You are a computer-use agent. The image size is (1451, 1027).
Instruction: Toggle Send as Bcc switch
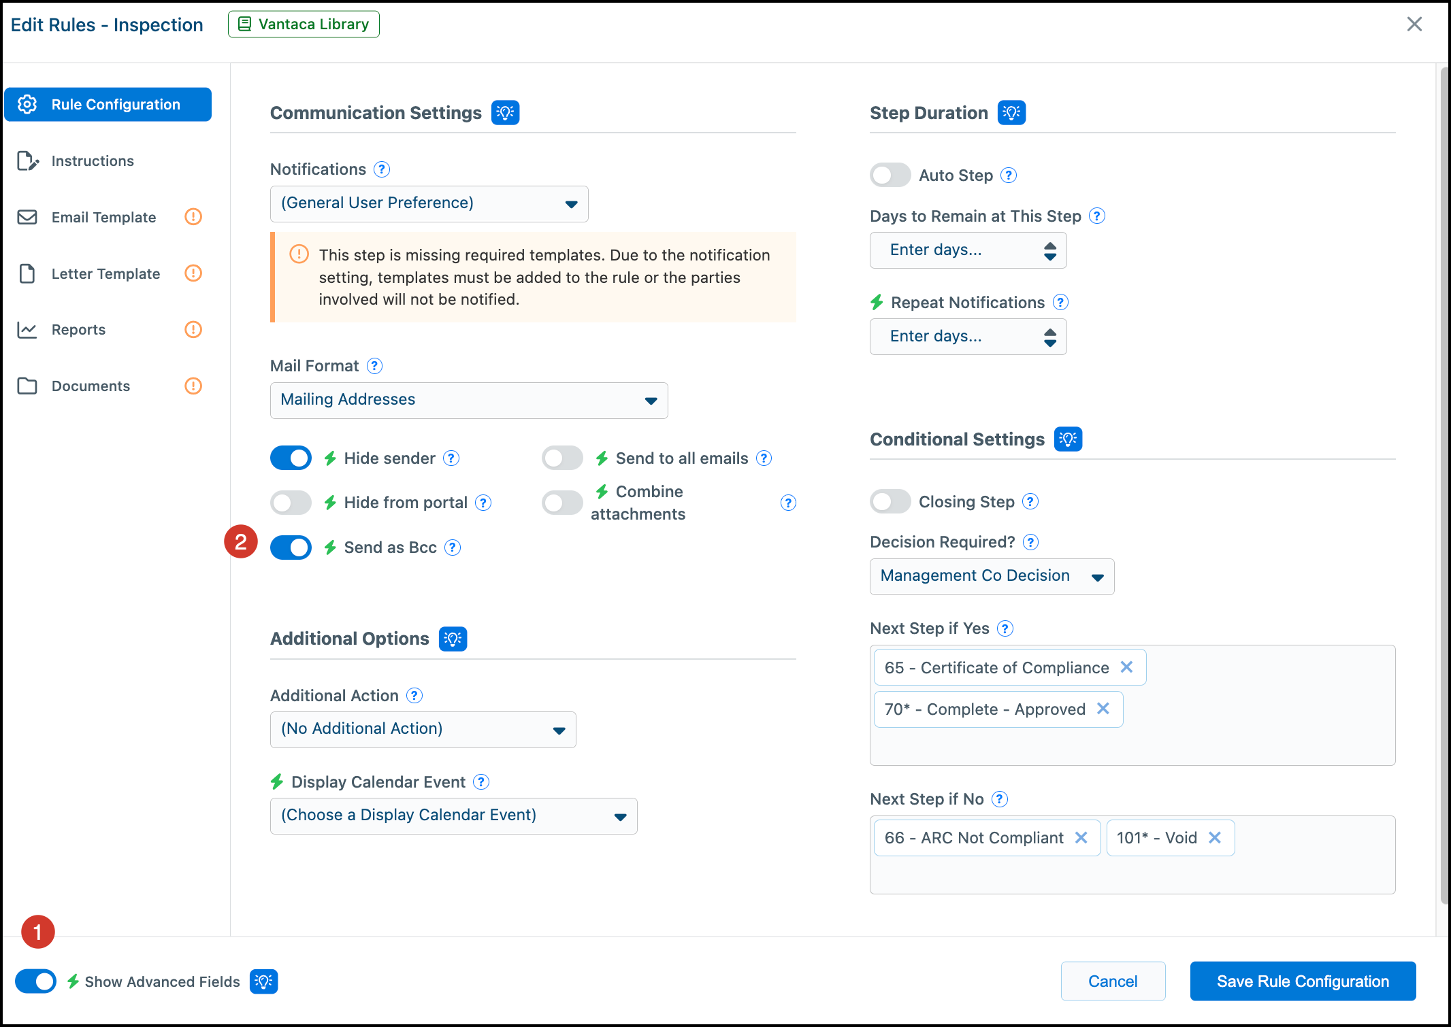[x=291, y=548]
